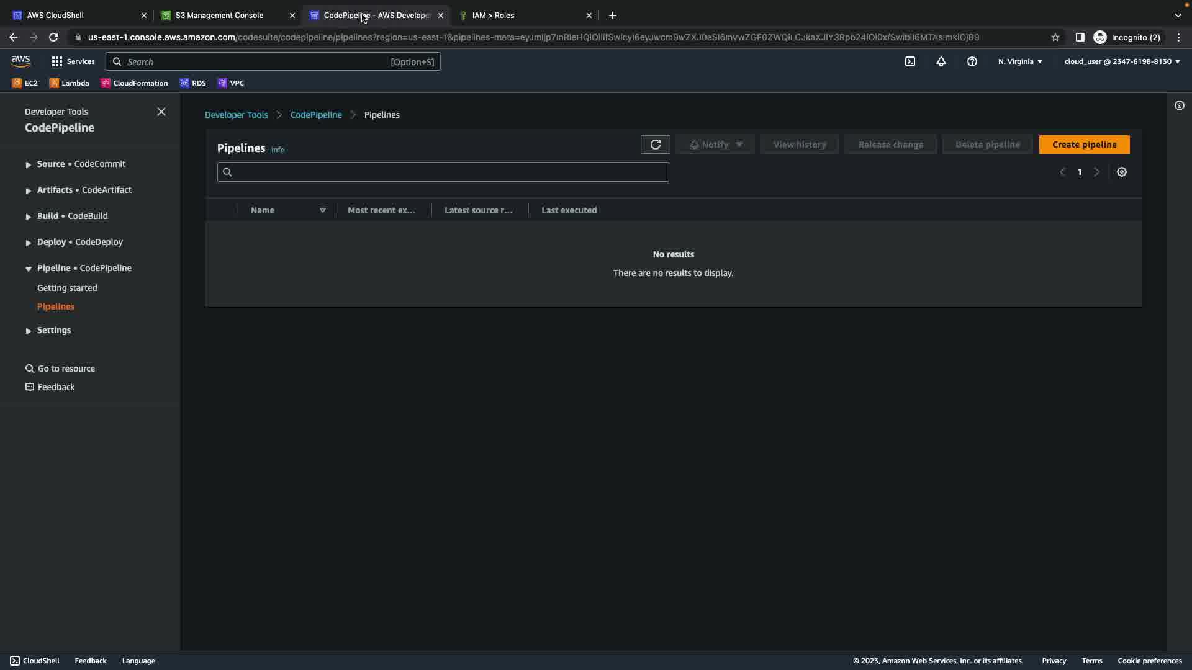Click the pipelines search filter field
Viewport: 1192px width, 670px height.
coord(443,172)
